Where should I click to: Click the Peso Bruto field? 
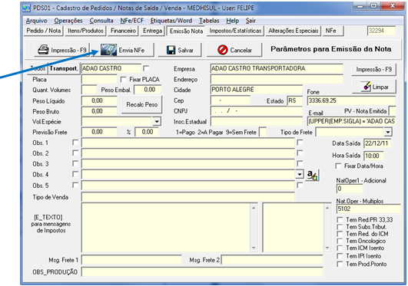tap(99, 111)
